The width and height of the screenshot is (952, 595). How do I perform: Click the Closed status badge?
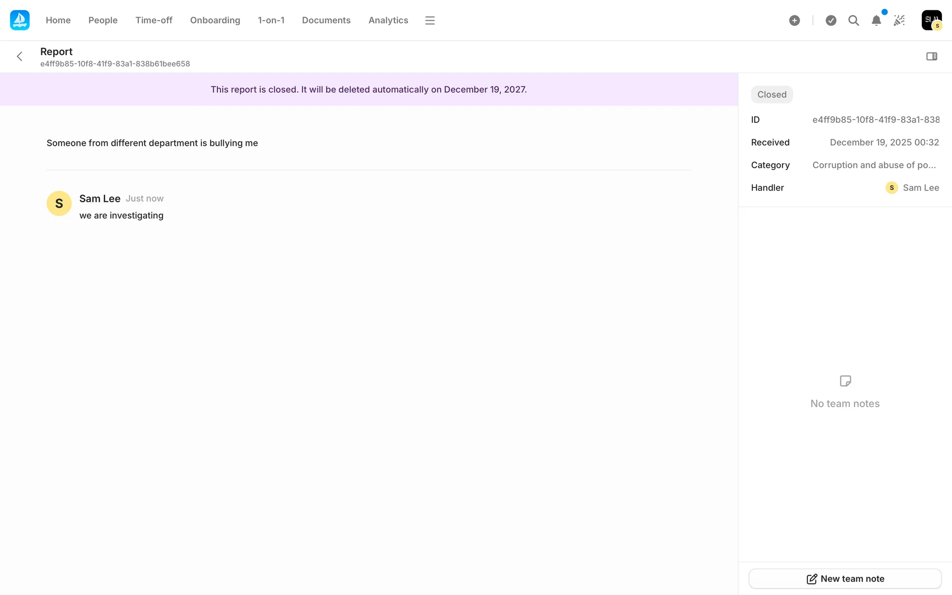pos(772,95)
